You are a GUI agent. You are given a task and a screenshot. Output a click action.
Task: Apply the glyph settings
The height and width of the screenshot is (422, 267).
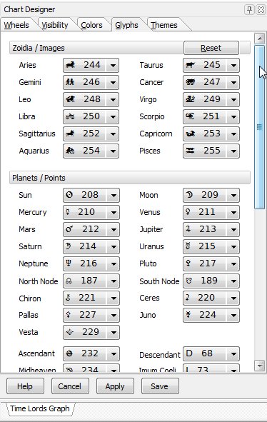coord(115,386)
